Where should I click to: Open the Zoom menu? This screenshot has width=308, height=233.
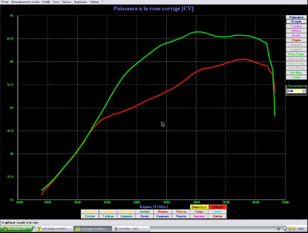56,2
